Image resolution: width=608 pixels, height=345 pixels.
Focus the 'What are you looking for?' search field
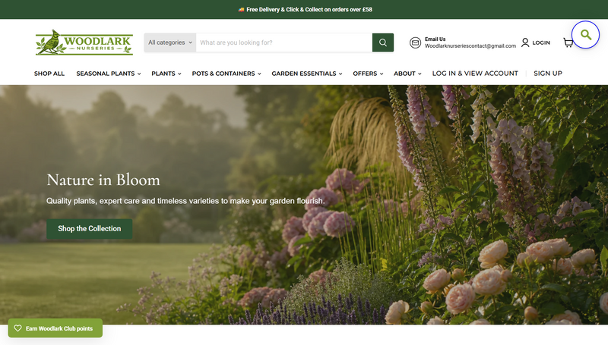coord(283,42)
